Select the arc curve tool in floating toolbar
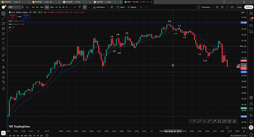 (x=209, y=121)
